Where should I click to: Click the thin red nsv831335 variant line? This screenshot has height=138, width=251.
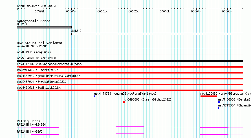(130, 55)
